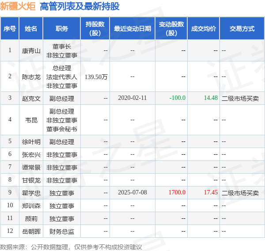Click 非独立董事 in 张宏兴's row
Screen dimensions: 265x251
pos(62,155)
